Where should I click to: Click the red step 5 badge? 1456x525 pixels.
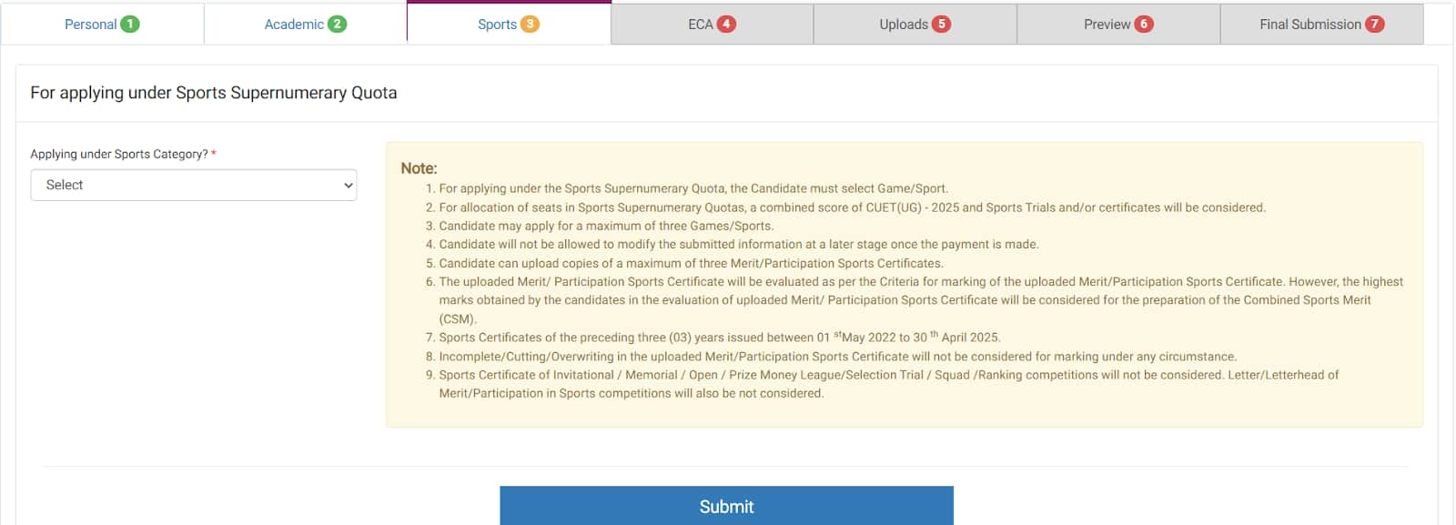point(942,25)
